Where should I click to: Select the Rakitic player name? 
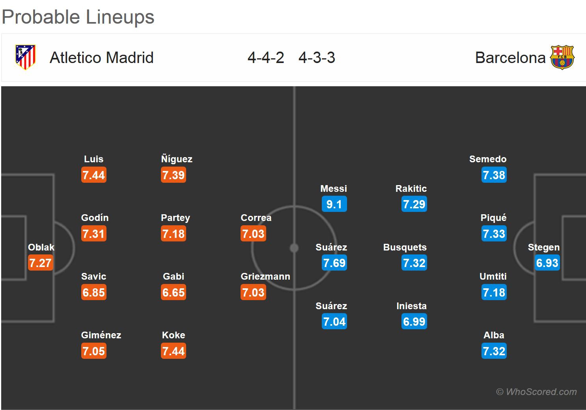click(x=411, y=189)
